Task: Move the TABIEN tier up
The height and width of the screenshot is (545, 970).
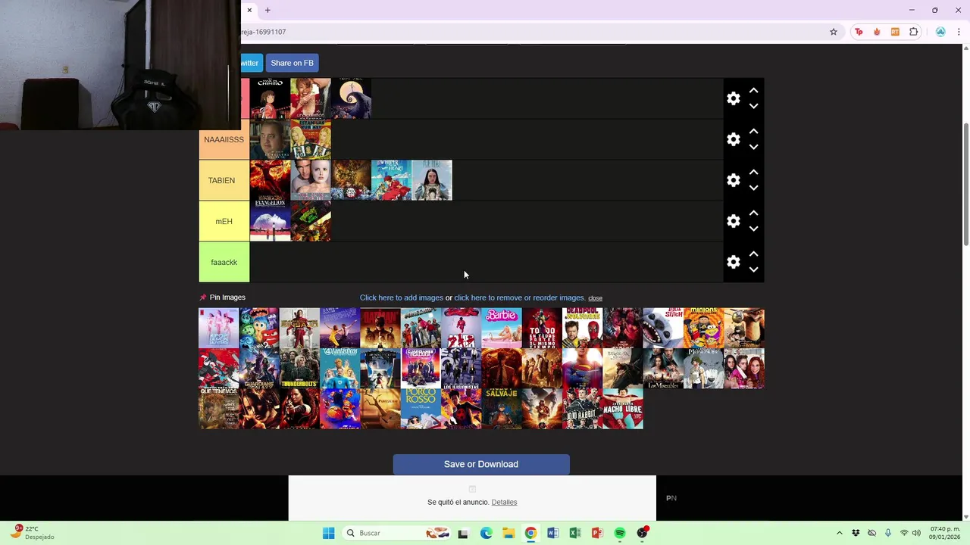Action: 753,172
